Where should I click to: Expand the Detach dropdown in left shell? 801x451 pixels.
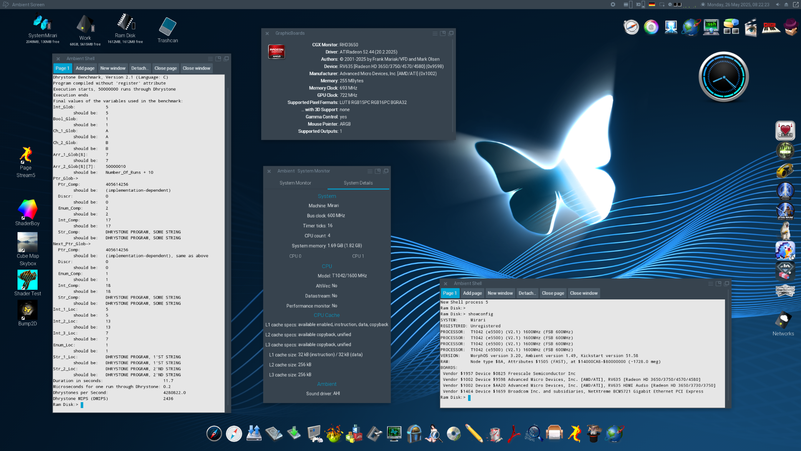[x=139, y=68]
